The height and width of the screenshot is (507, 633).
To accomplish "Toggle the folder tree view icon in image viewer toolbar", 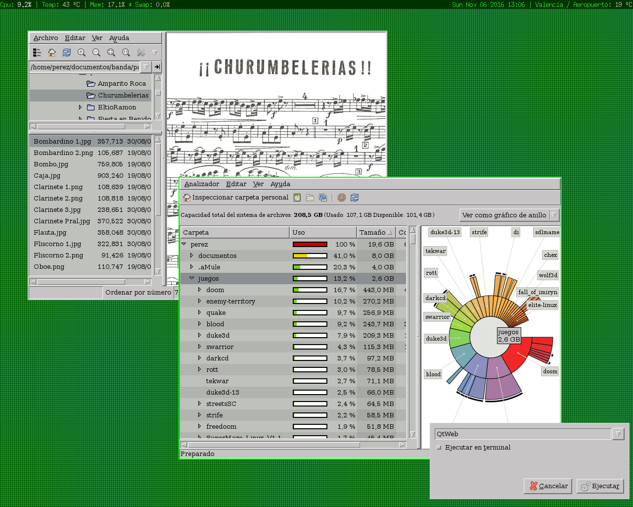I will (x=37, y=52).
